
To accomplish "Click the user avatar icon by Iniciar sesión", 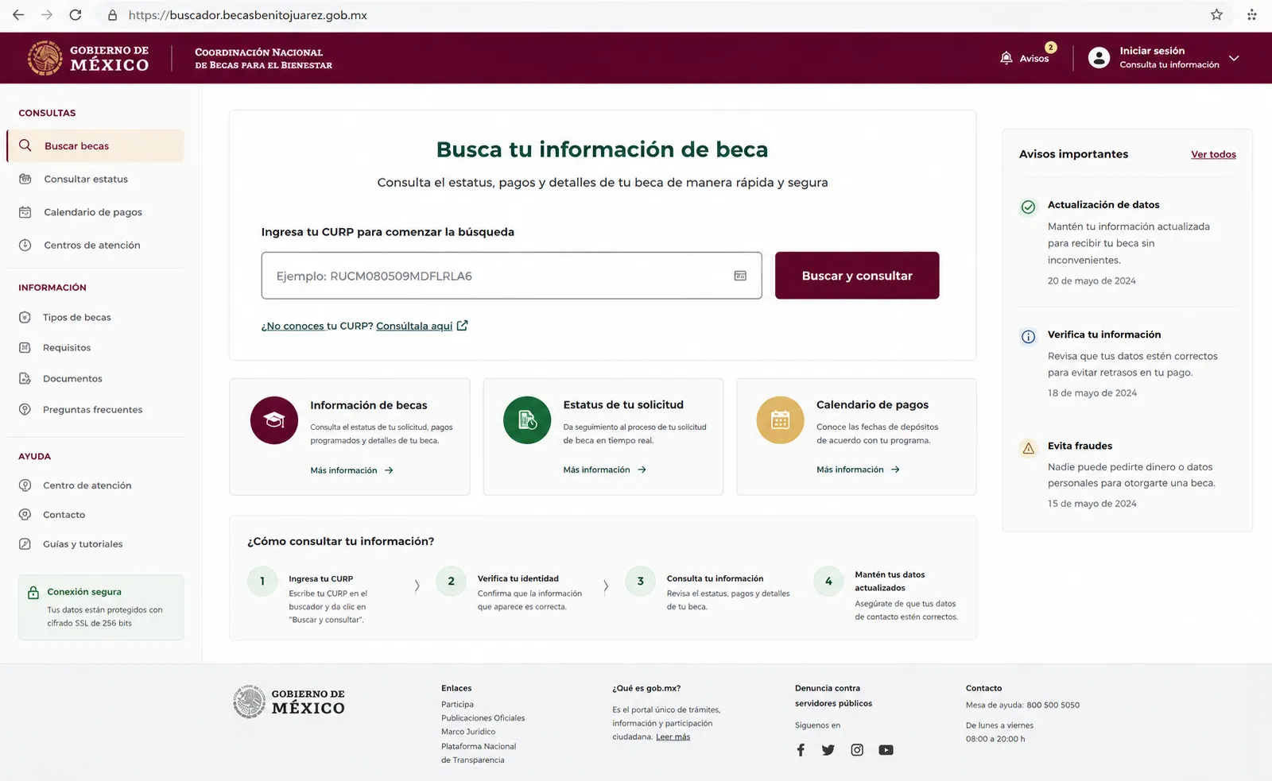I will [1099, 57].
